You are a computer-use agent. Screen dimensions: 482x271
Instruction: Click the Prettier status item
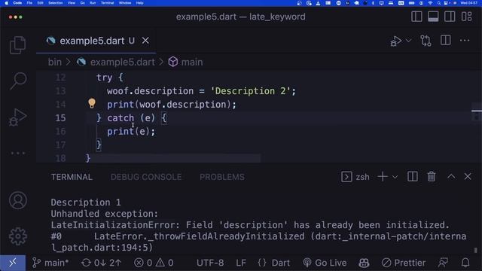point(404,263)
